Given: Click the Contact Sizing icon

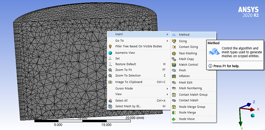Looking at the screenshot, I should click(174, 47).
